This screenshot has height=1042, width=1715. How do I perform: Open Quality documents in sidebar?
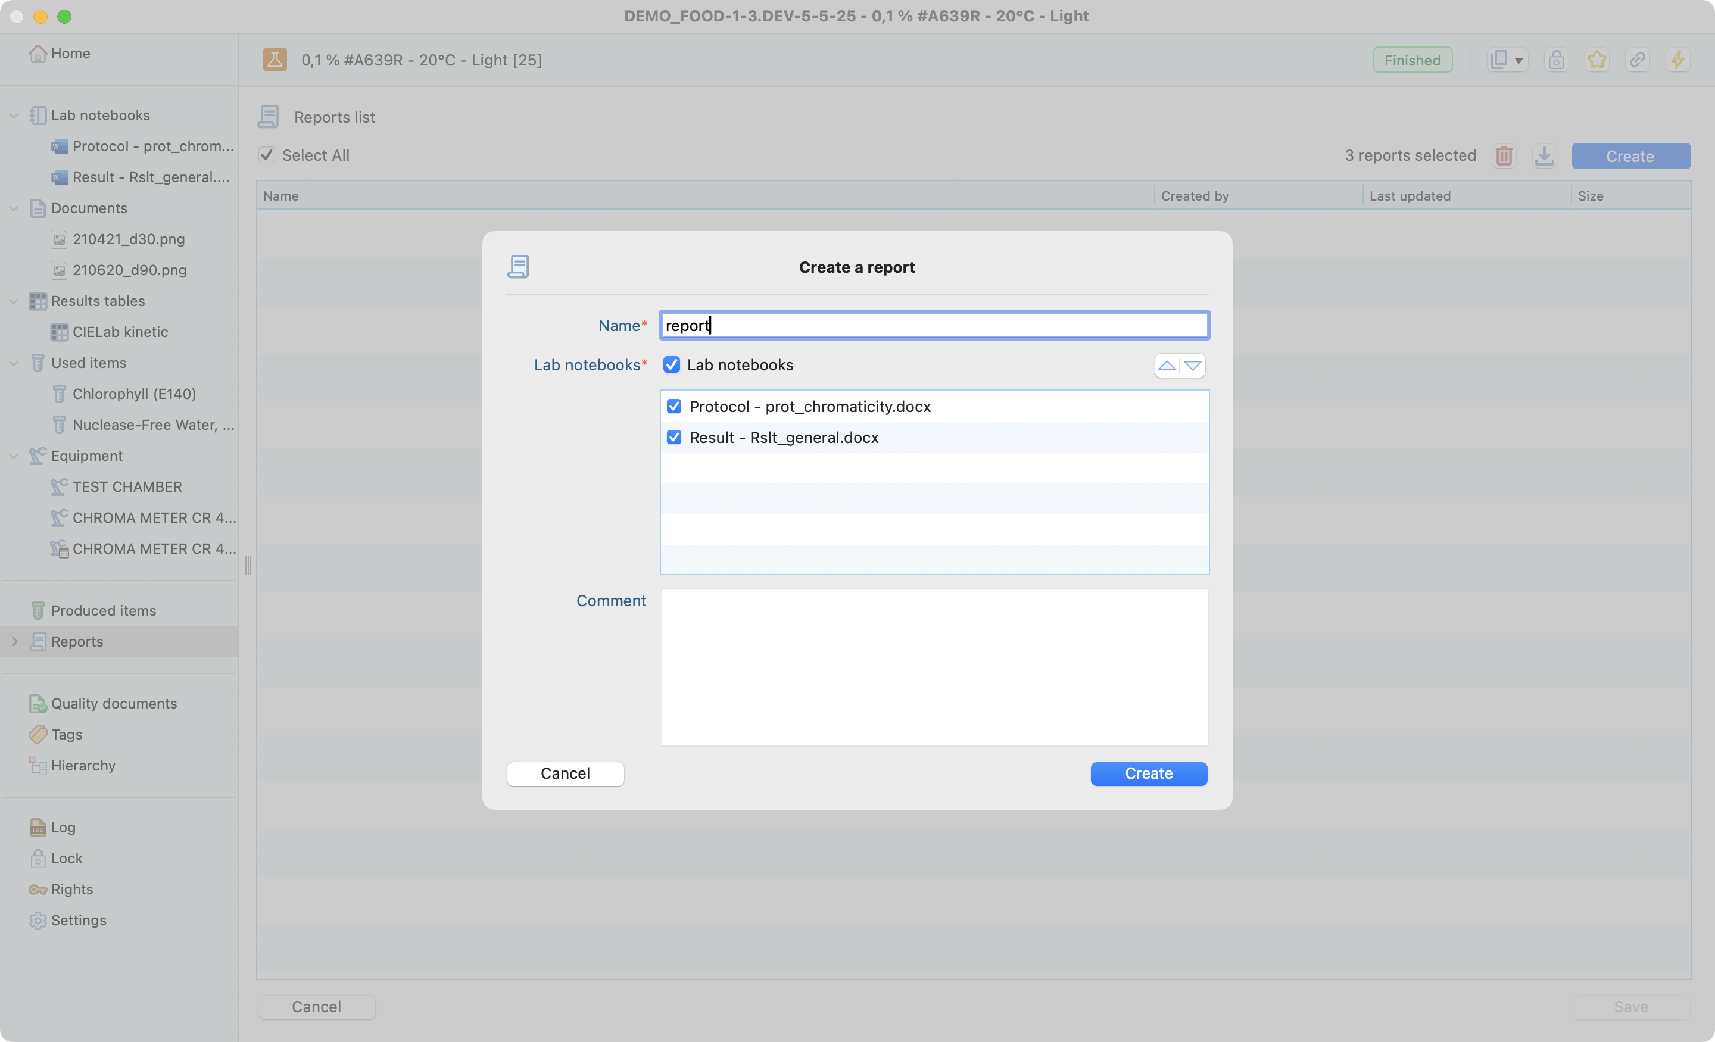[x=114, y=703]
